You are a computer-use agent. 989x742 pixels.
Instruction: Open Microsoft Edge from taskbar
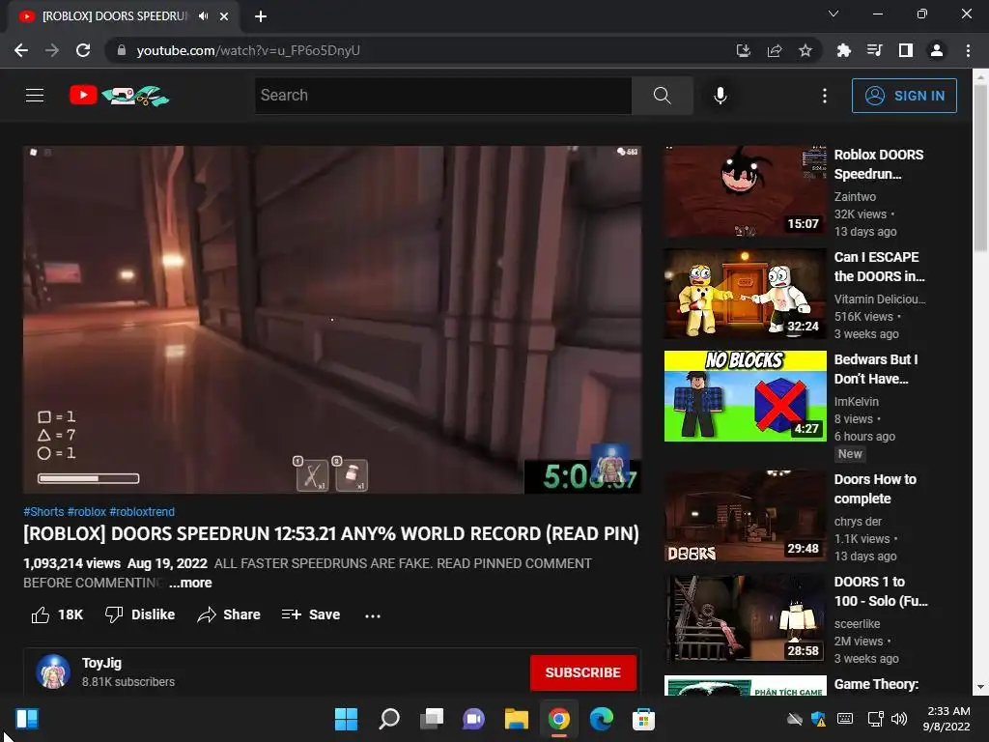click(x=601, y=719)
